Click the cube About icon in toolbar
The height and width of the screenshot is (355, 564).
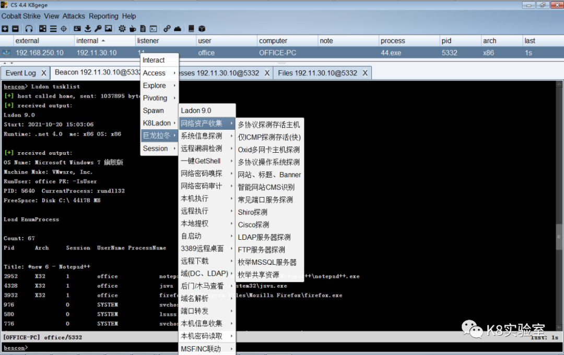(x=202, y=29)
